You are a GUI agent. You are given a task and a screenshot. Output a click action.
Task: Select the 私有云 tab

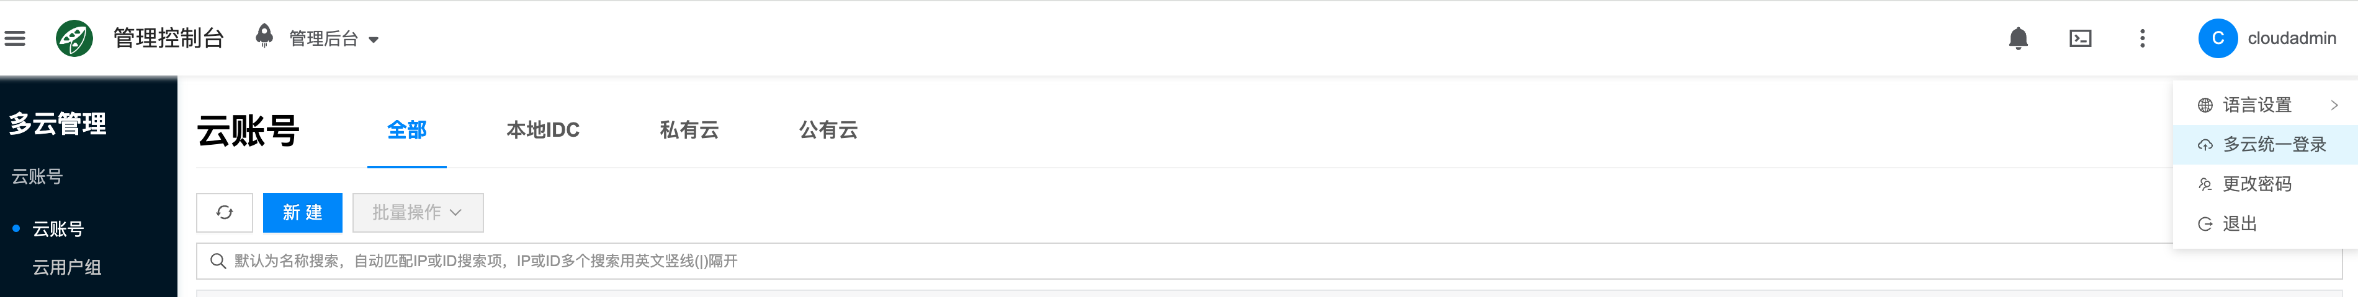(x=689, y=131)
